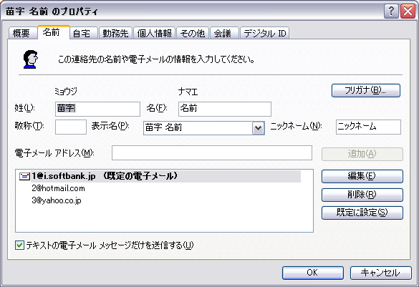Click the 電子メール アドレス(M) label
This screenshot has width=419, height=287.
tap(54, 153)
